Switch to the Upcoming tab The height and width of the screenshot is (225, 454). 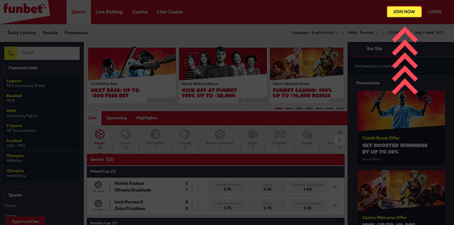point(116,118)
